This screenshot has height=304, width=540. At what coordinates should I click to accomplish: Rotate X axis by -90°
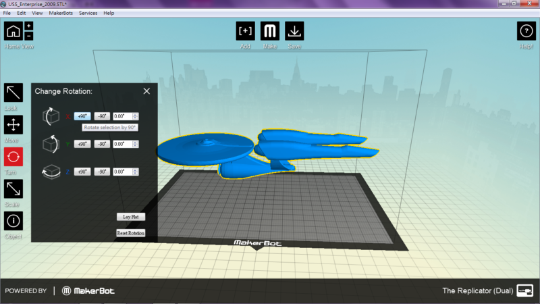[102, 116]
